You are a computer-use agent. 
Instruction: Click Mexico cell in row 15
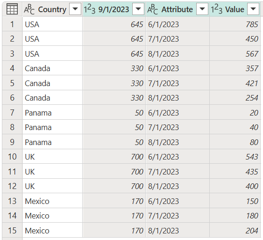coord(52,231)
